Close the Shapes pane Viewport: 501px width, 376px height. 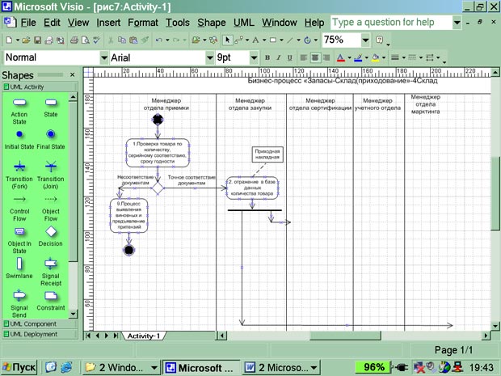tap(72, 75)
